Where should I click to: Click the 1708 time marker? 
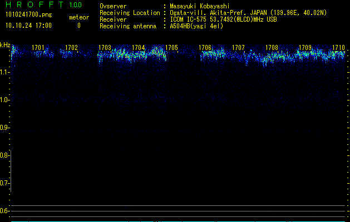272,48
